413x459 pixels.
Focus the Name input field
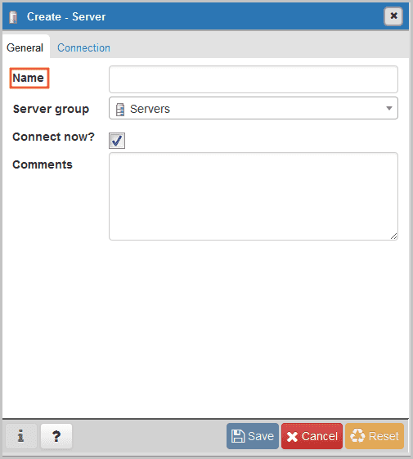click(x=254, y=79)
